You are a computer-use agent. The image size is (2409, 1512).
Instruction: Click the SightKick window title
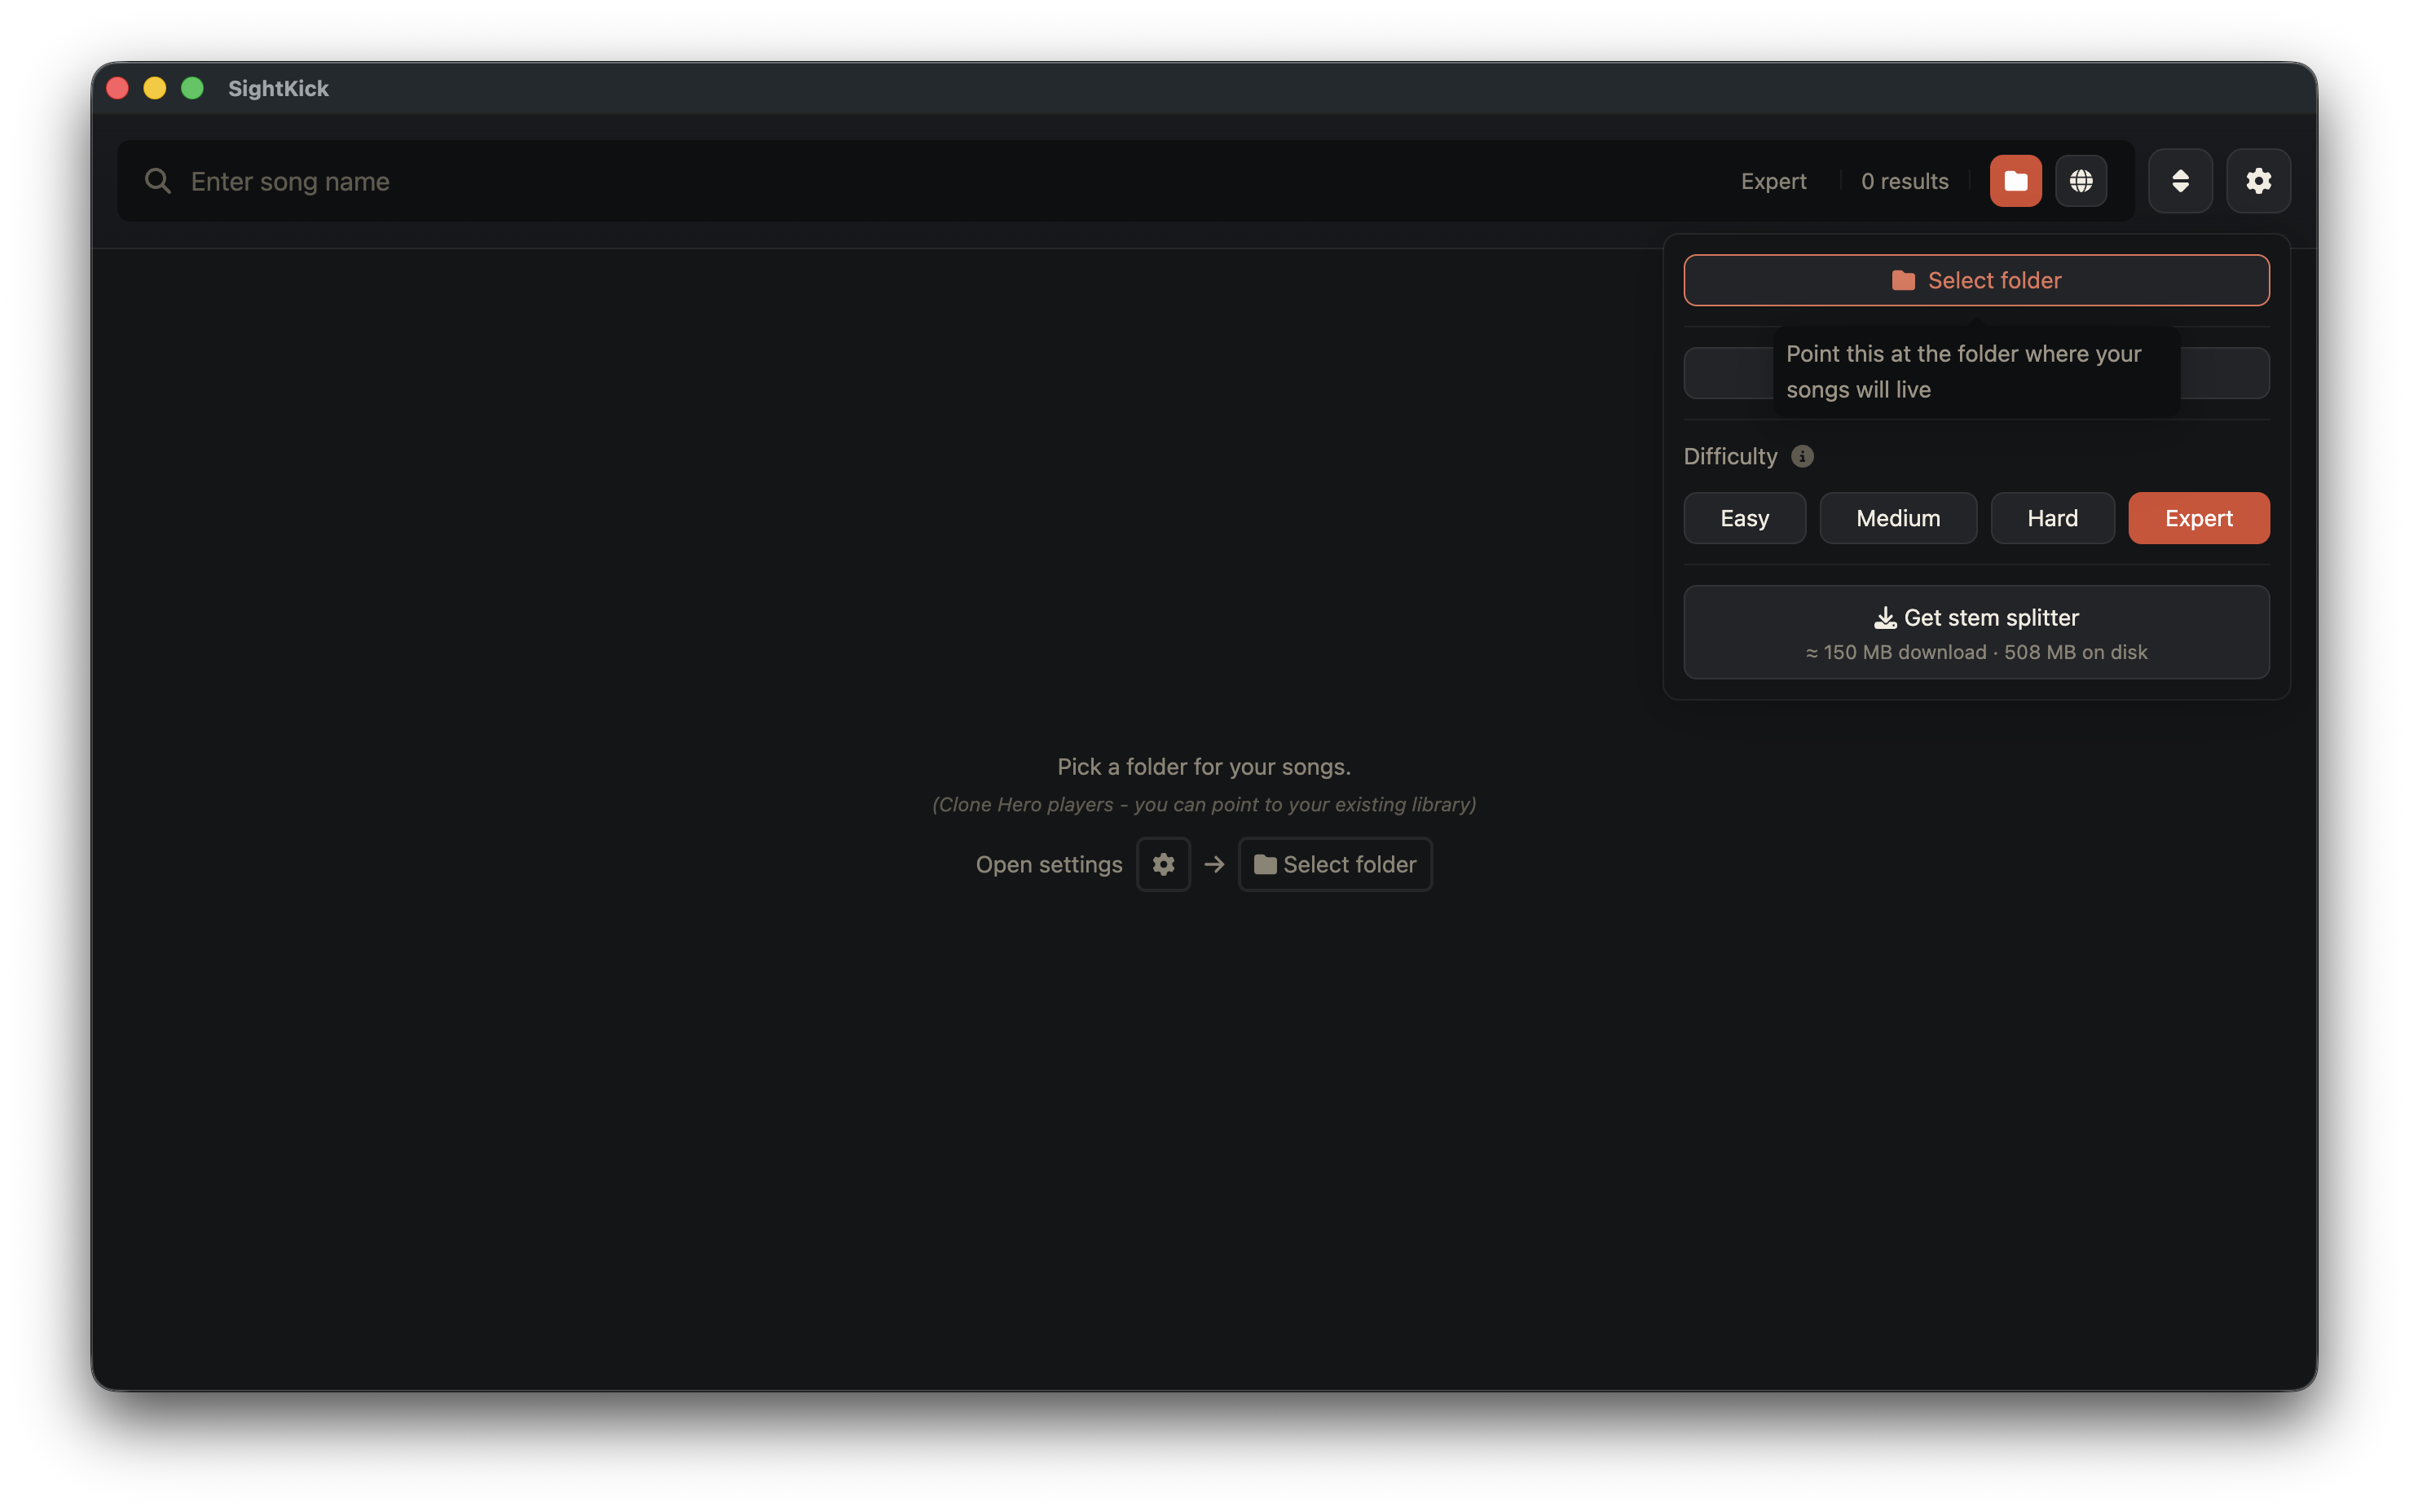click(x=278, y=88)
